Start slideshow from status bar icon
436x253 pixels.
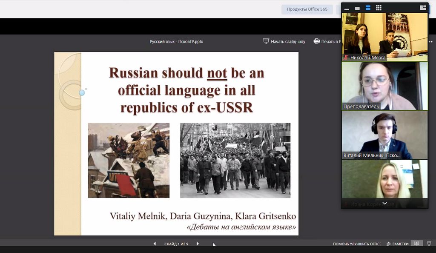coord(429,244)
